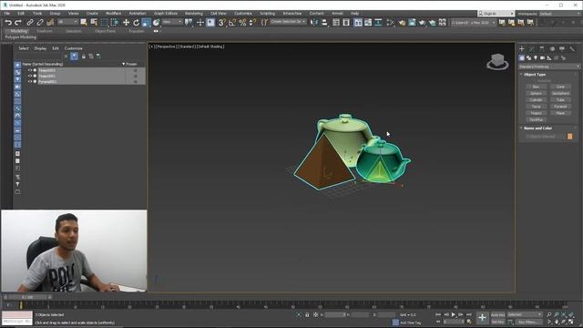The width and height of the screenshot is (583, 328).
Task: Activate Select and Uniform Scale tool
Action: coord(146,23)
